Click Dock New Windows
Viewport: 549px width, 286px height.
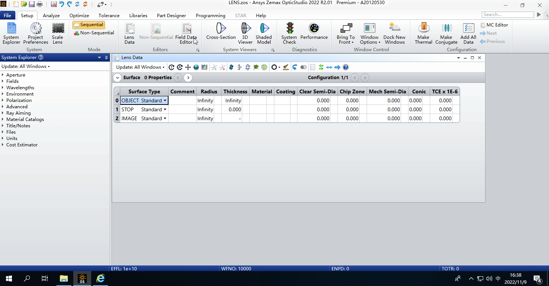tap(394, 33)
